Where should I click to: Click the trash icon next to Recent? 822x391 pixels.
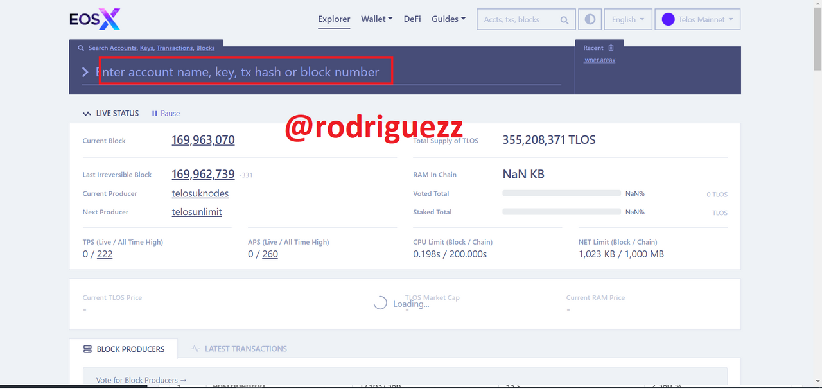(611, 48)
